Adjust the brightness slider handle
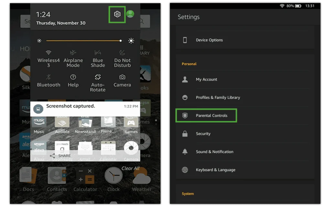Screen dimensions: 331x207 point(121,41)
